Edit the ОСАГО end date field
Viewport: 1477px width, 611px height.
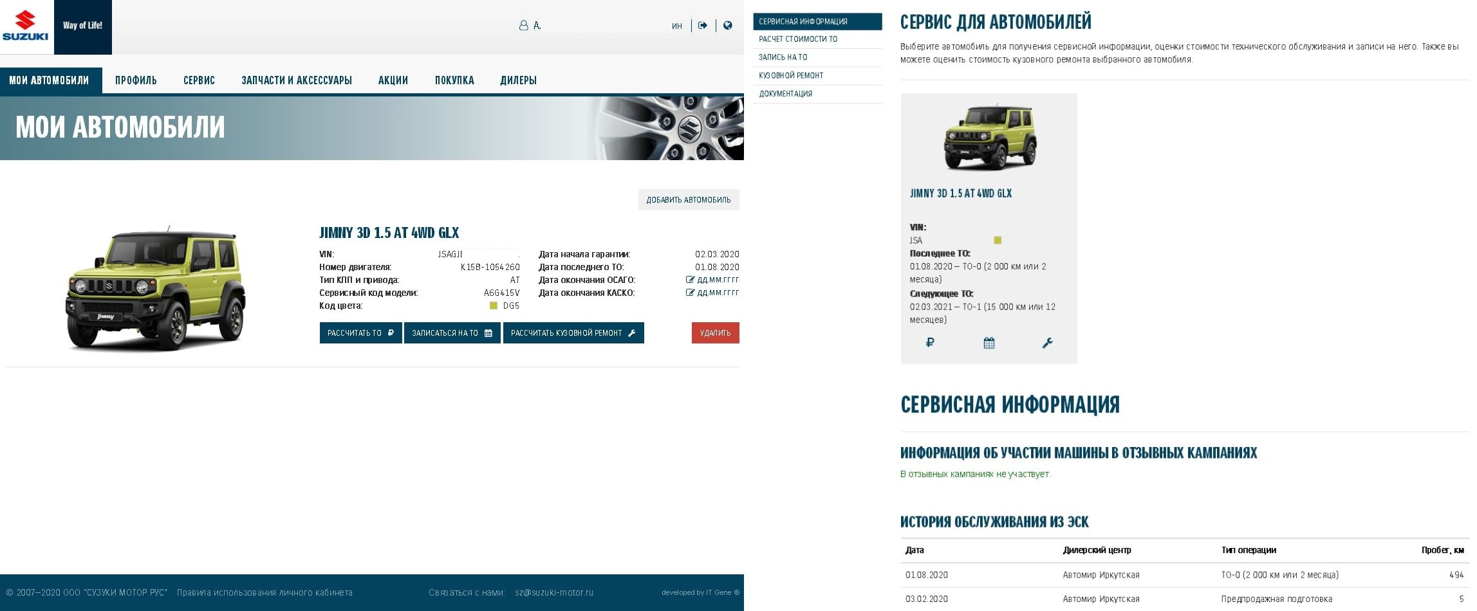[x=712, y=280]
